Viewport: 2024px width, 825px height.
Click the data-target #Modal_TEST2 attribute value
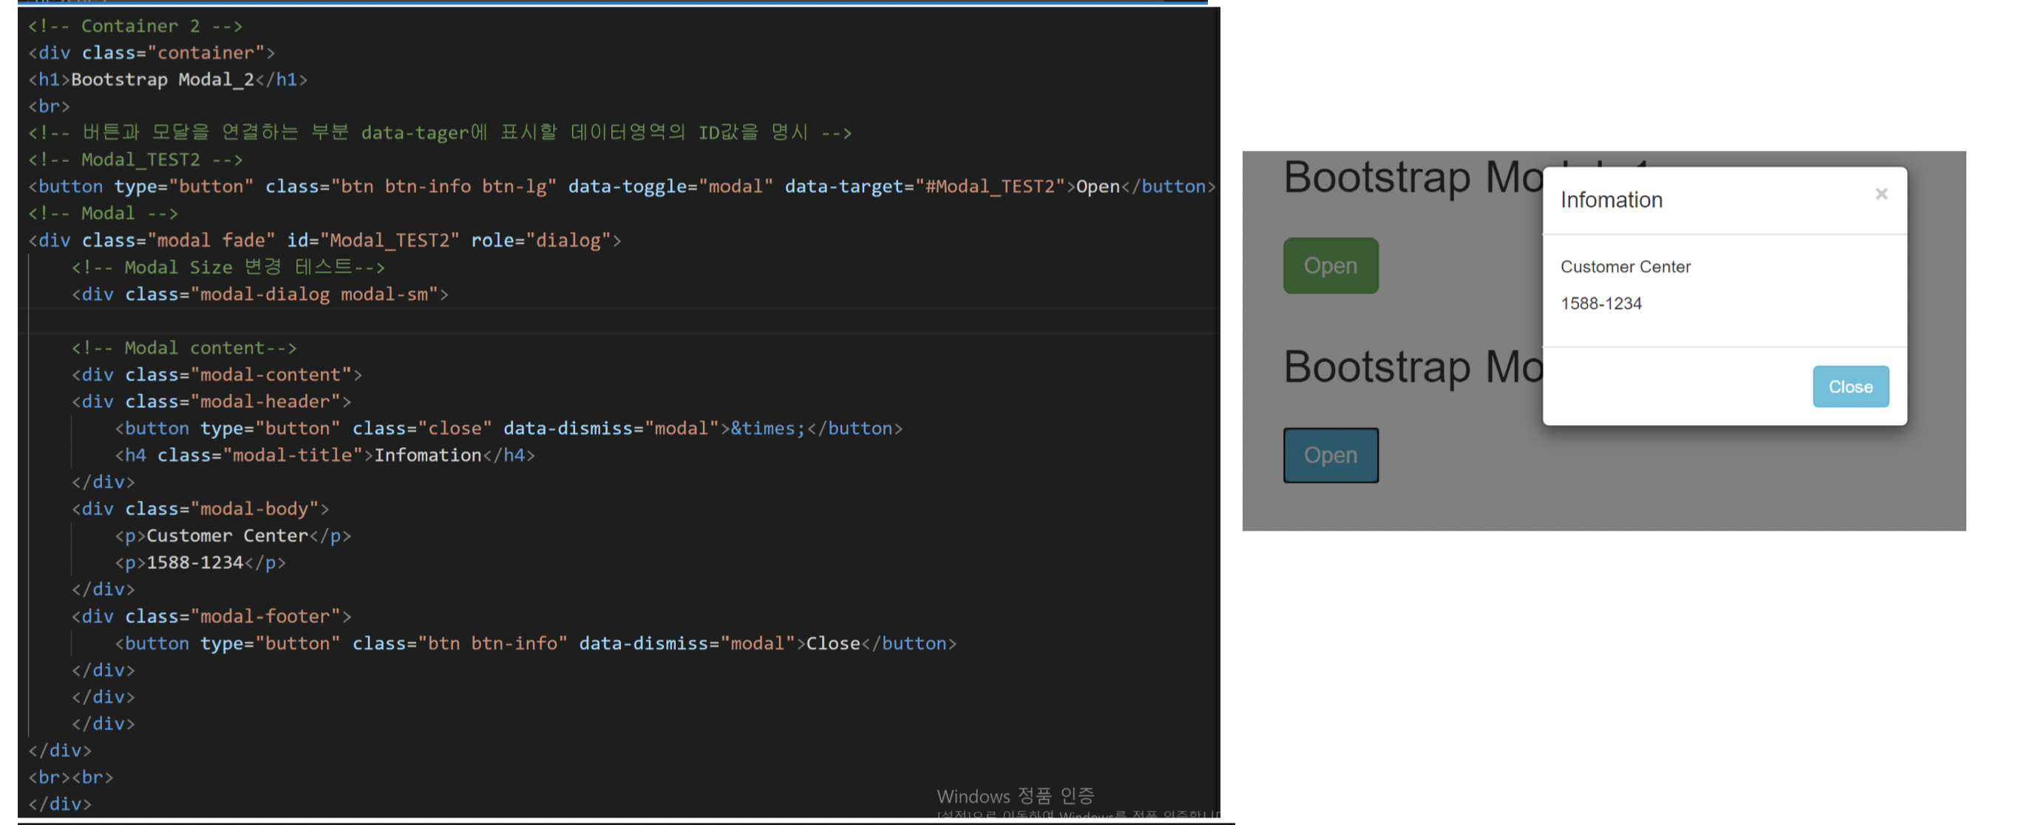tap(990, 186)
